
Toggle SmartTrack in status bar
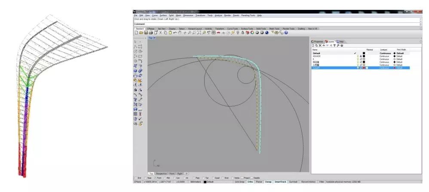(x=280, y=182)
